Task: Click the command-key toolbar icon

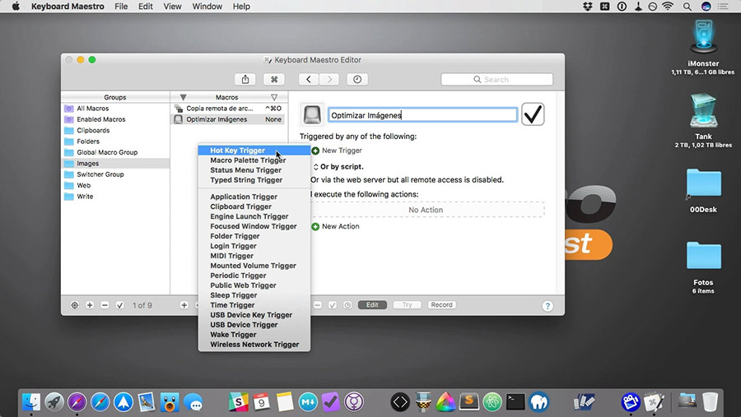Action: click(274, 79)
